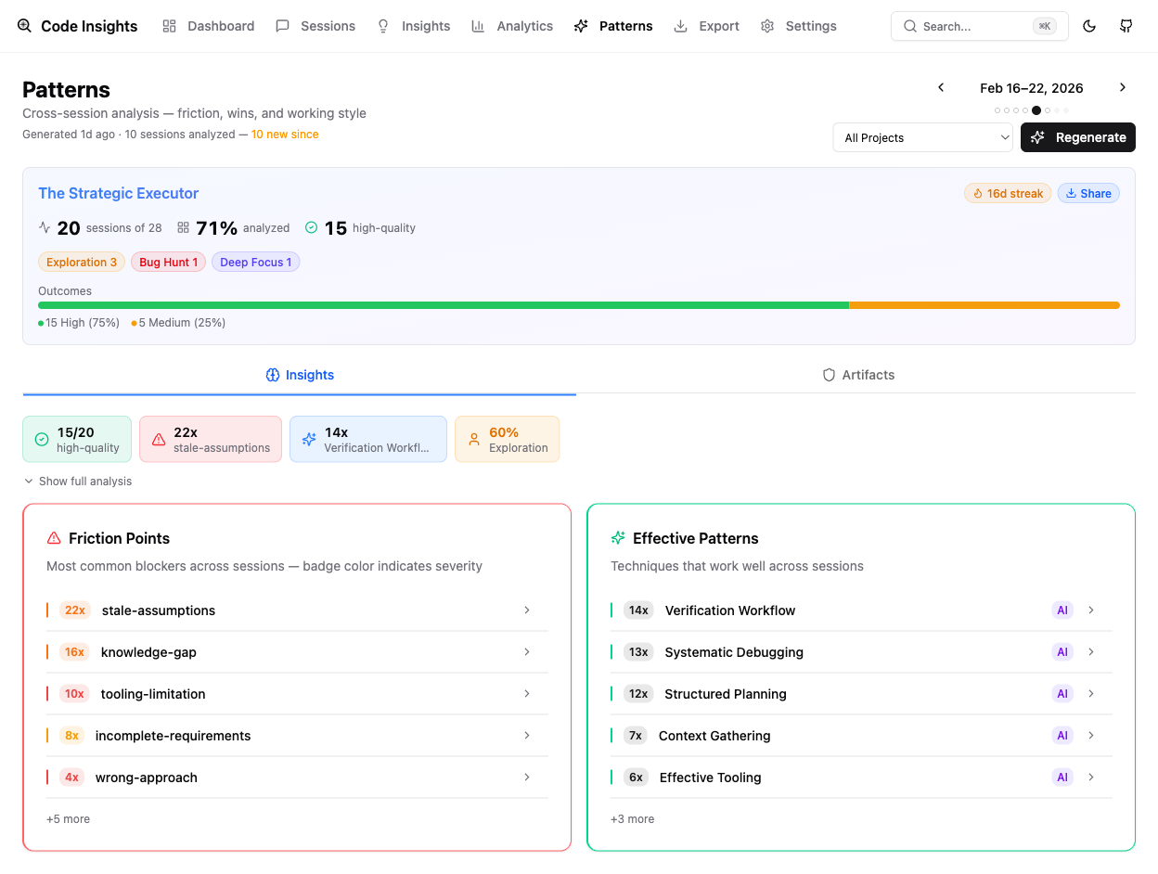Screen dimensions: 1158x874
Task: Click the 10 new since link
Action: [x=285, y=135]
